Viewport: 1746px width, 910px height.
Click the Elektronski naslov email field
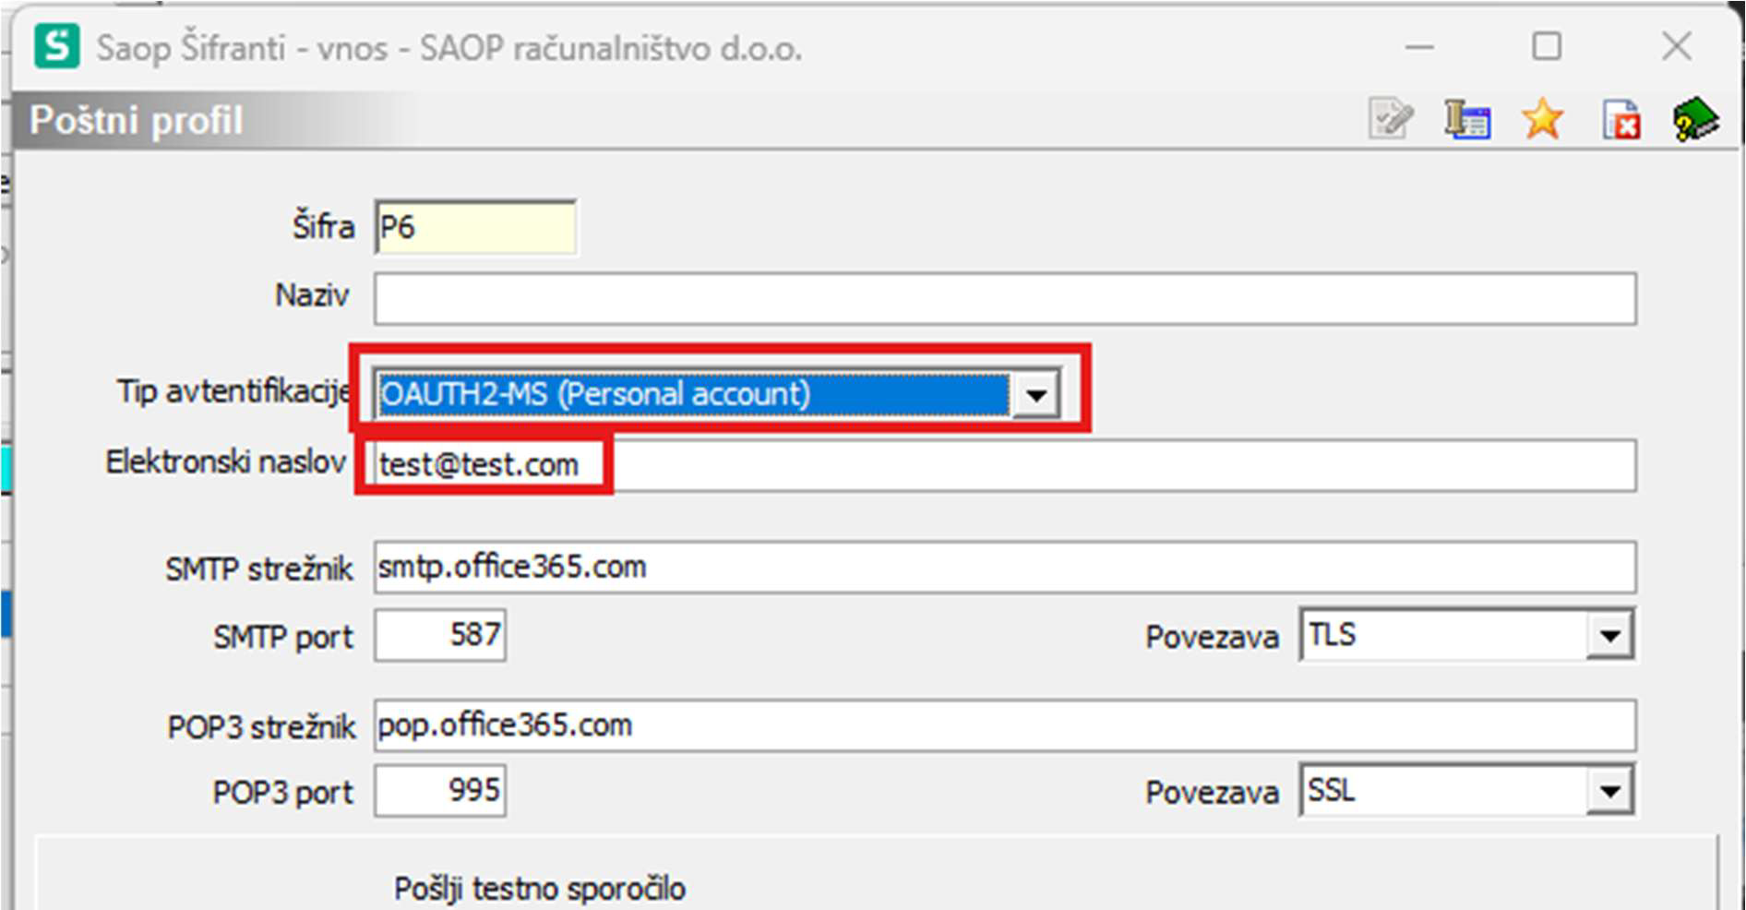pos(1005,465)
